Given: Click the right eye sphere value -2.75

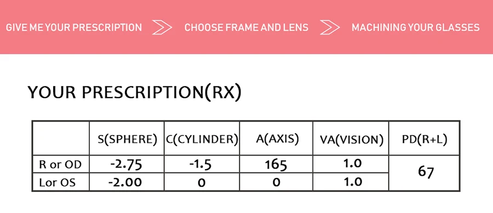Looking at the screenshot, I should [127, 164].
